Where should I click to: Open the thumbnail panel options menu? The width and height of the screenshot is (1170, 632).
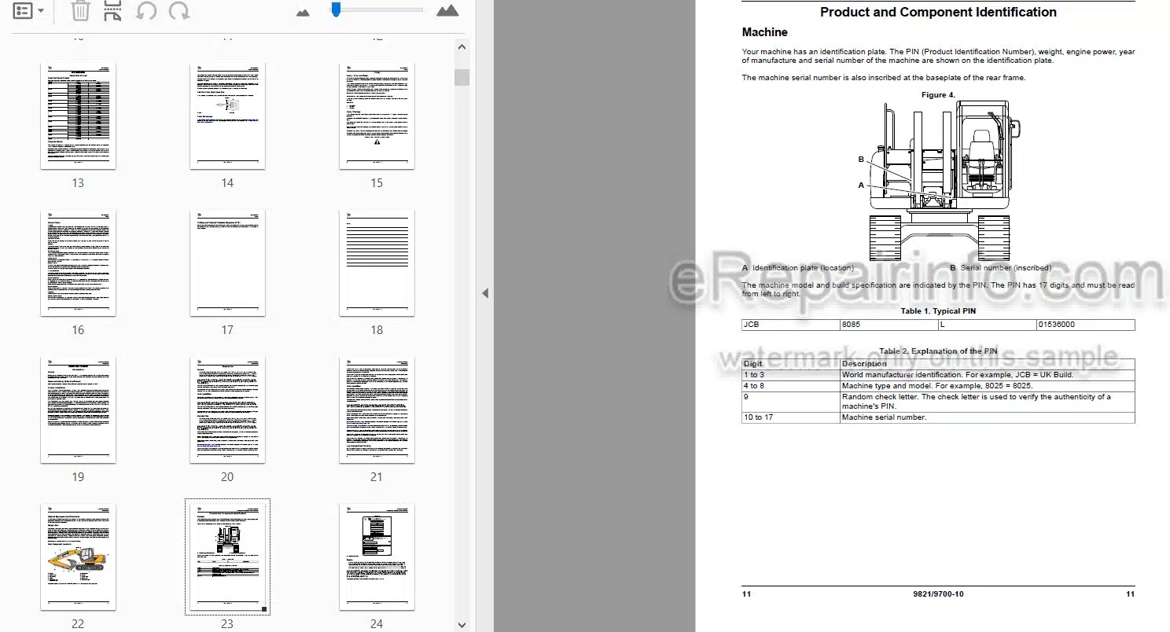click(29, 11)
